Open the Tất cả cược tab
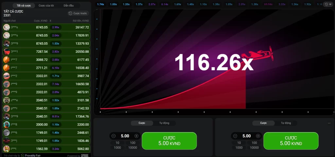The width and height of the screenshot is (335, 157). click(x=24, y=6)
